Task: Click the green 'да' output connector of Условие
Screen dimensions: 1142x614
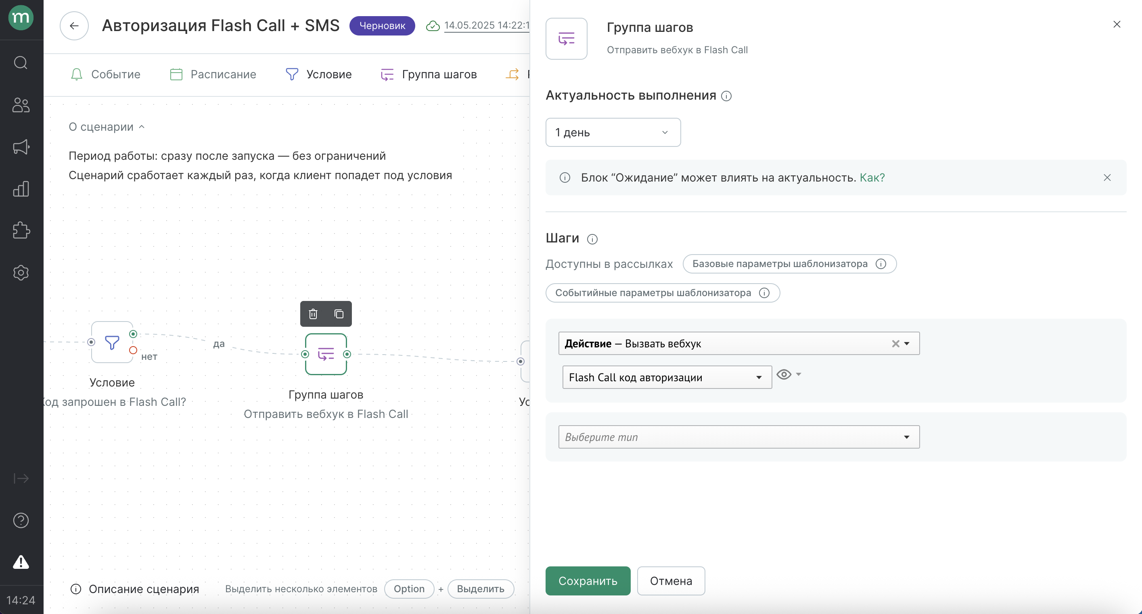Action: [133, 334]
